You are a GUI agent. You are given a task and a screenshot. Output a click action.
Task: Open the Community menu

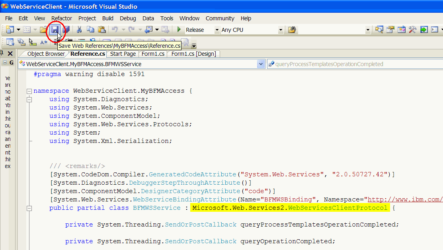[220, 18]
